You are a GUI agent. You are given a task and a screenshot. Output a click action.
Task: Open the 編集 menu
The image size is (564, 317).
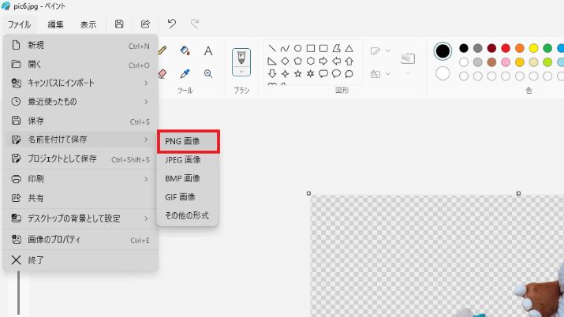pyautogui.click(x=55, y=24)
